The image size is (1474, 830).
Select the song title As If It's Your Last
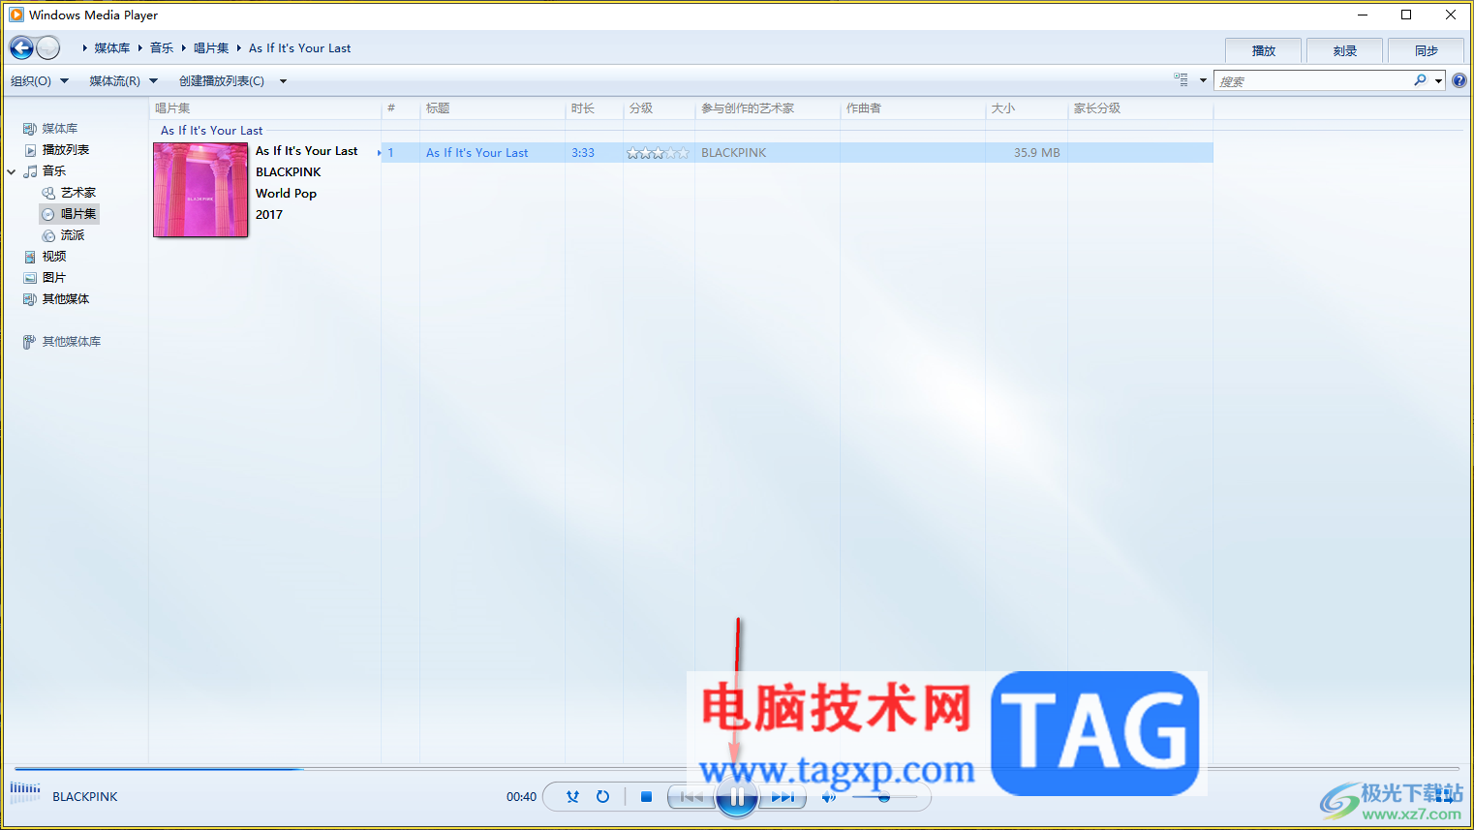[476, 152]
